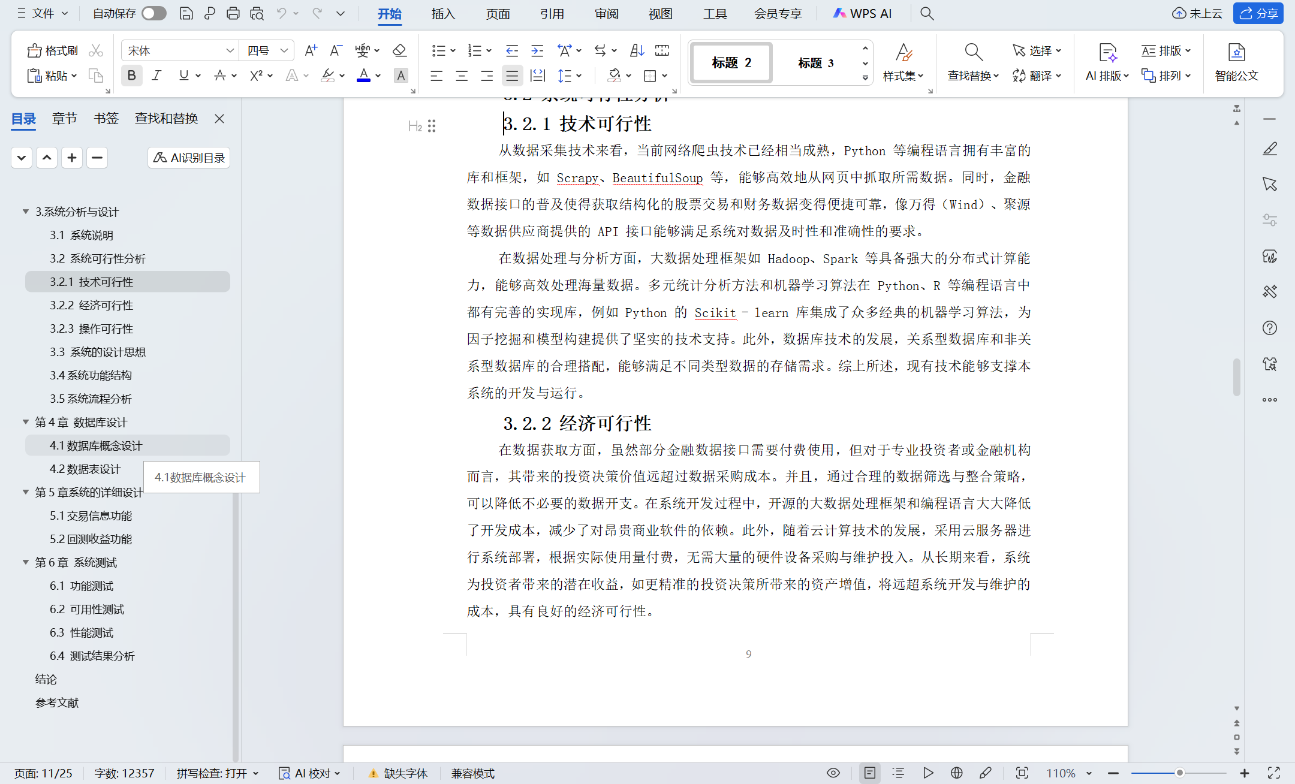Image resolution: width=1295 pixels, height=784 pixels.
Task: Click the Undo arrow icon
Action: point(281,13)
